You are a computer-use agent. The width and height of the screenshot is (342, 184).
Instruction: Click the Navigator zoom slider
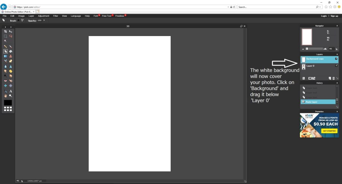315,49
